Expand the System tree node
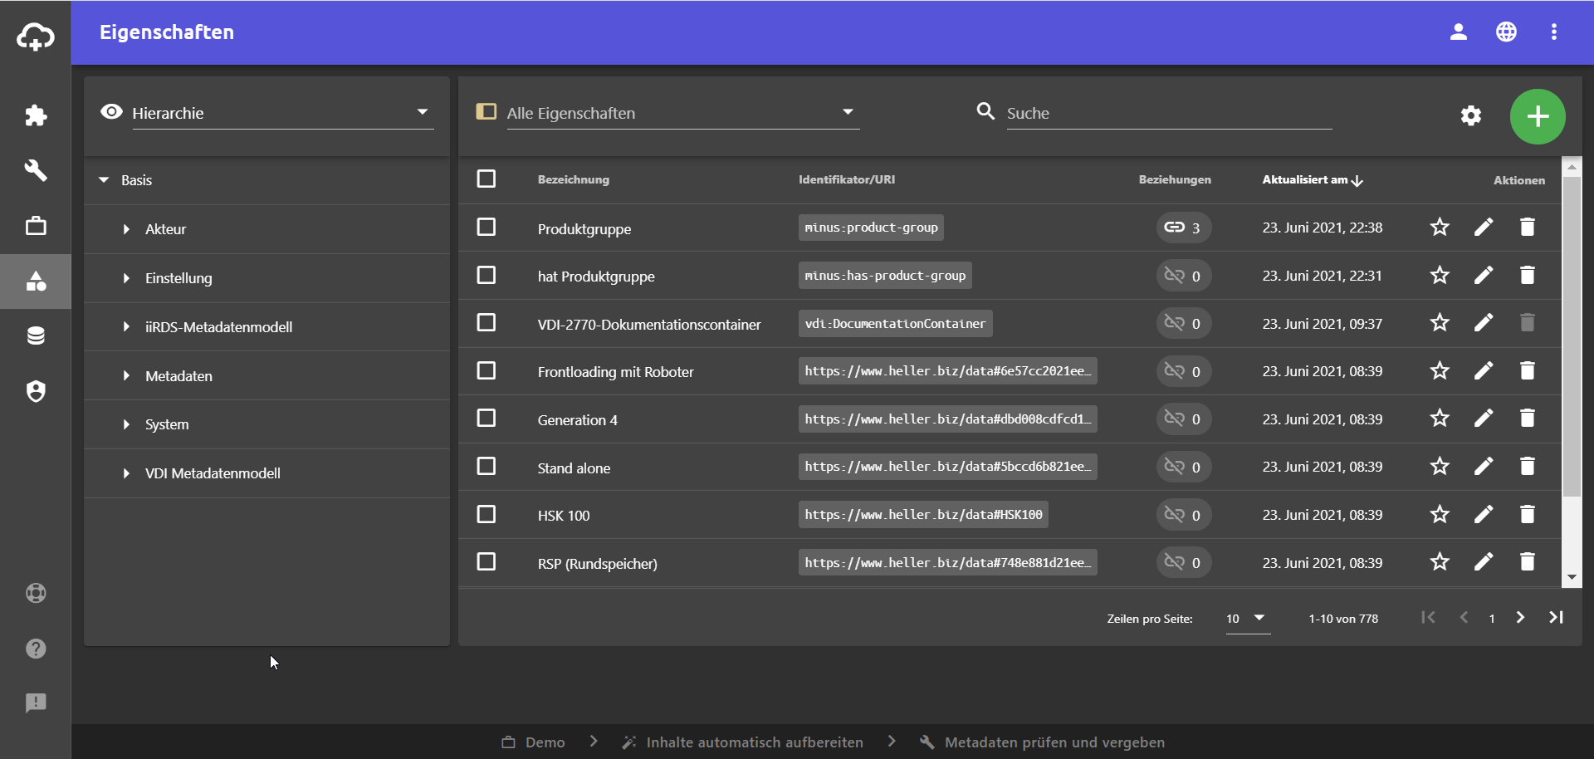 click(x=126, y=424)
